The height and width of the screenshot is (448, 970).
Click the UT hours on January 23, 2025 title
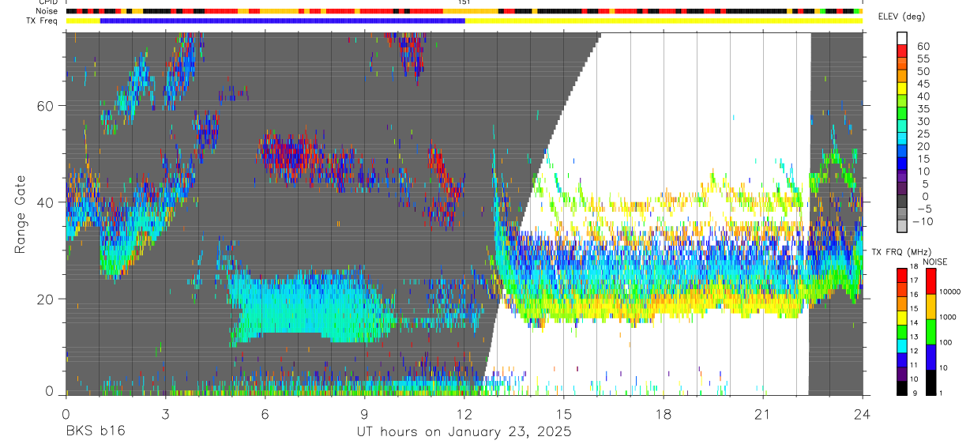coord(464,432)
